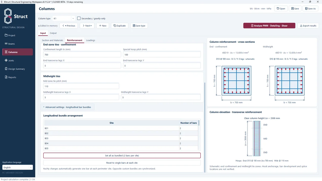Go to the Joints sidebar item
Screen dimensions: 322x181
(x=18, y=61)
